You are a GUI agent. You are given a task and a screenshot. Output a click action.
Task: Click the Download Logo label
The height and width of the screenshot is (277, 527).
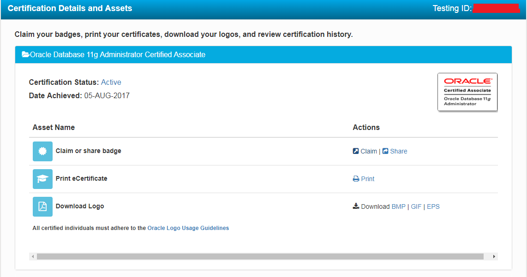80,206
